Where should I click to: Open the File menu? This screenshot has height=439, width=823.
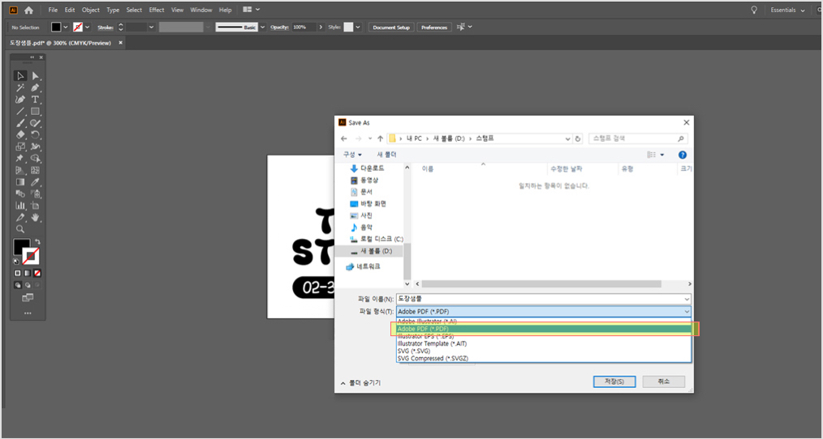[53, 10]
